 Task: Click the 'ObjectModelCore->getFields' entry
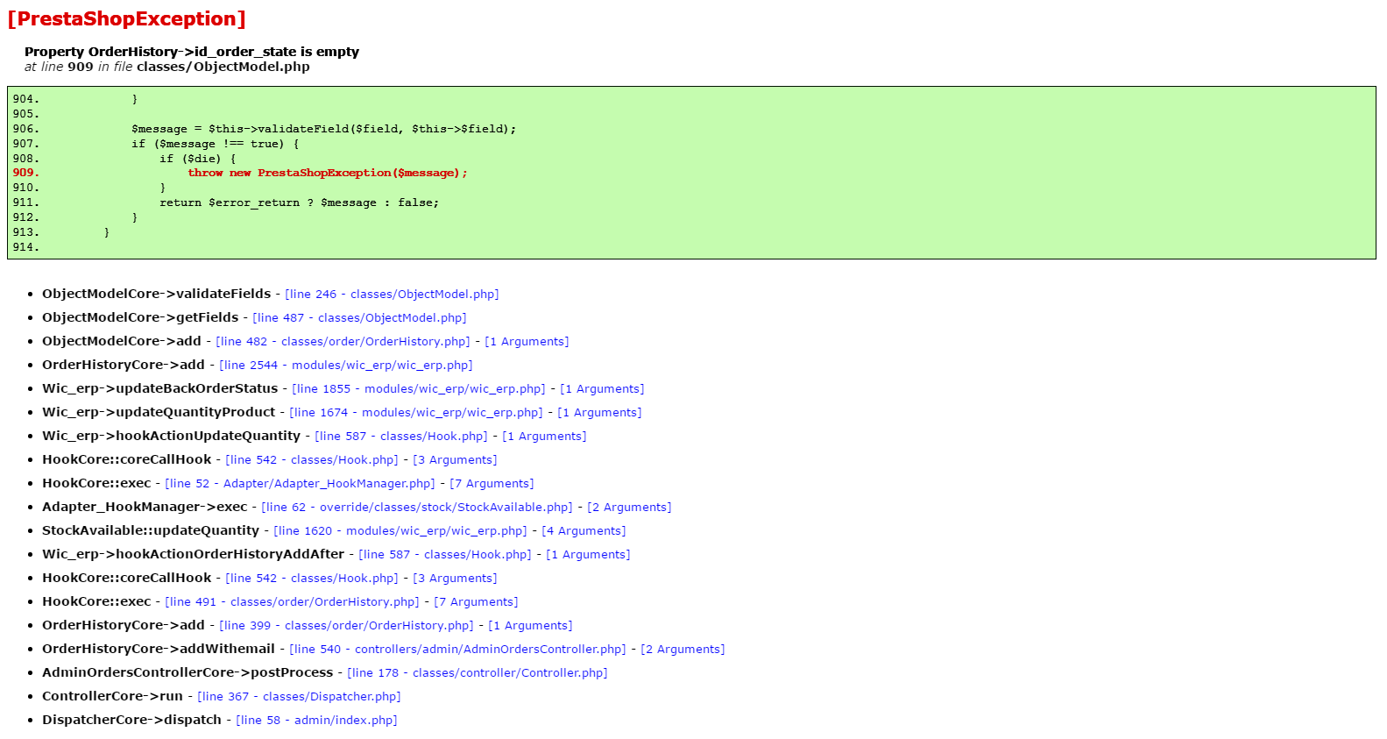click(x=140, y=317)
